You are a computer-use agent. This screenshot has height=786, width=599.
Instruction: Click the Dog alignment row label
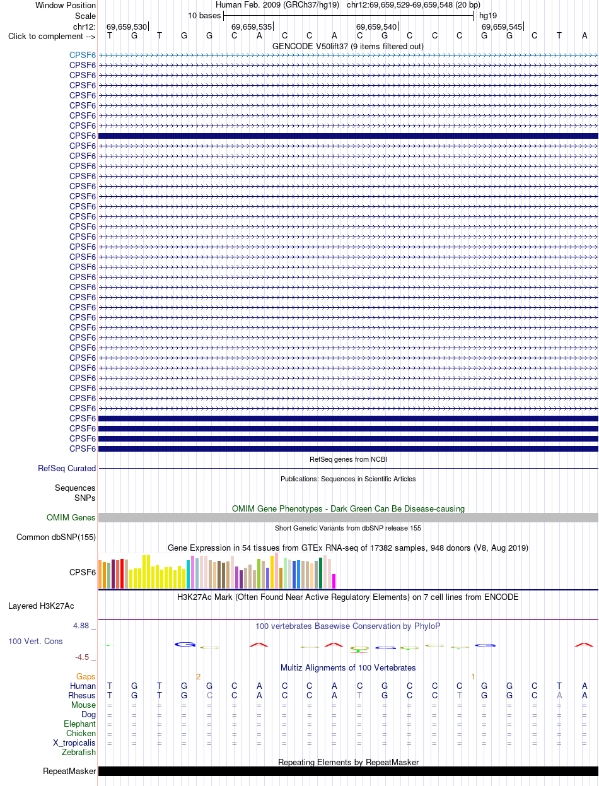[x=89, y=715]
